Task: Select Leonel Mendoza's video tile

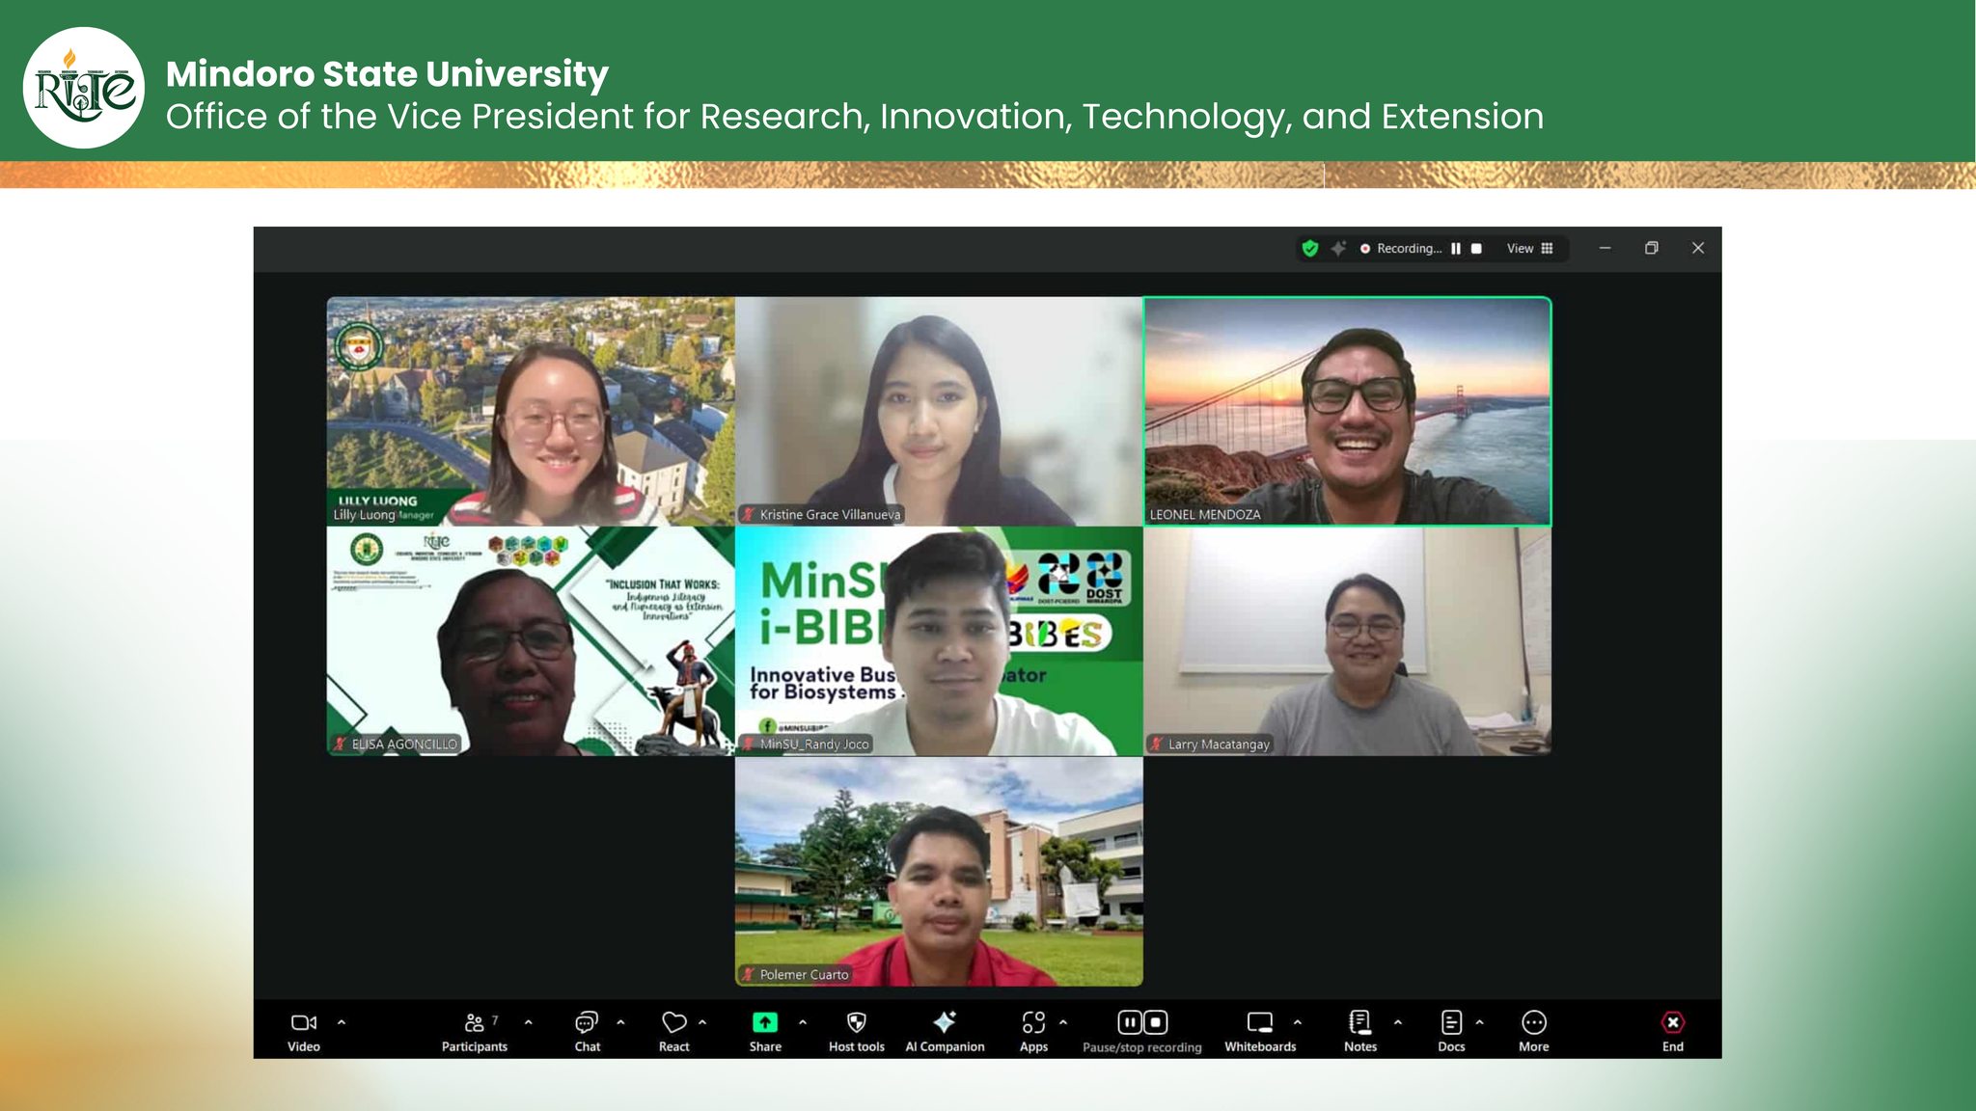Action: 1347,410
